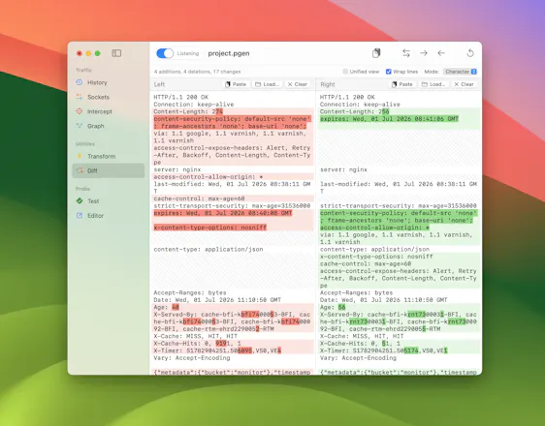
Task: Click the Test checkmark icon
Action: pyautogui.click(x=80, y=200)
